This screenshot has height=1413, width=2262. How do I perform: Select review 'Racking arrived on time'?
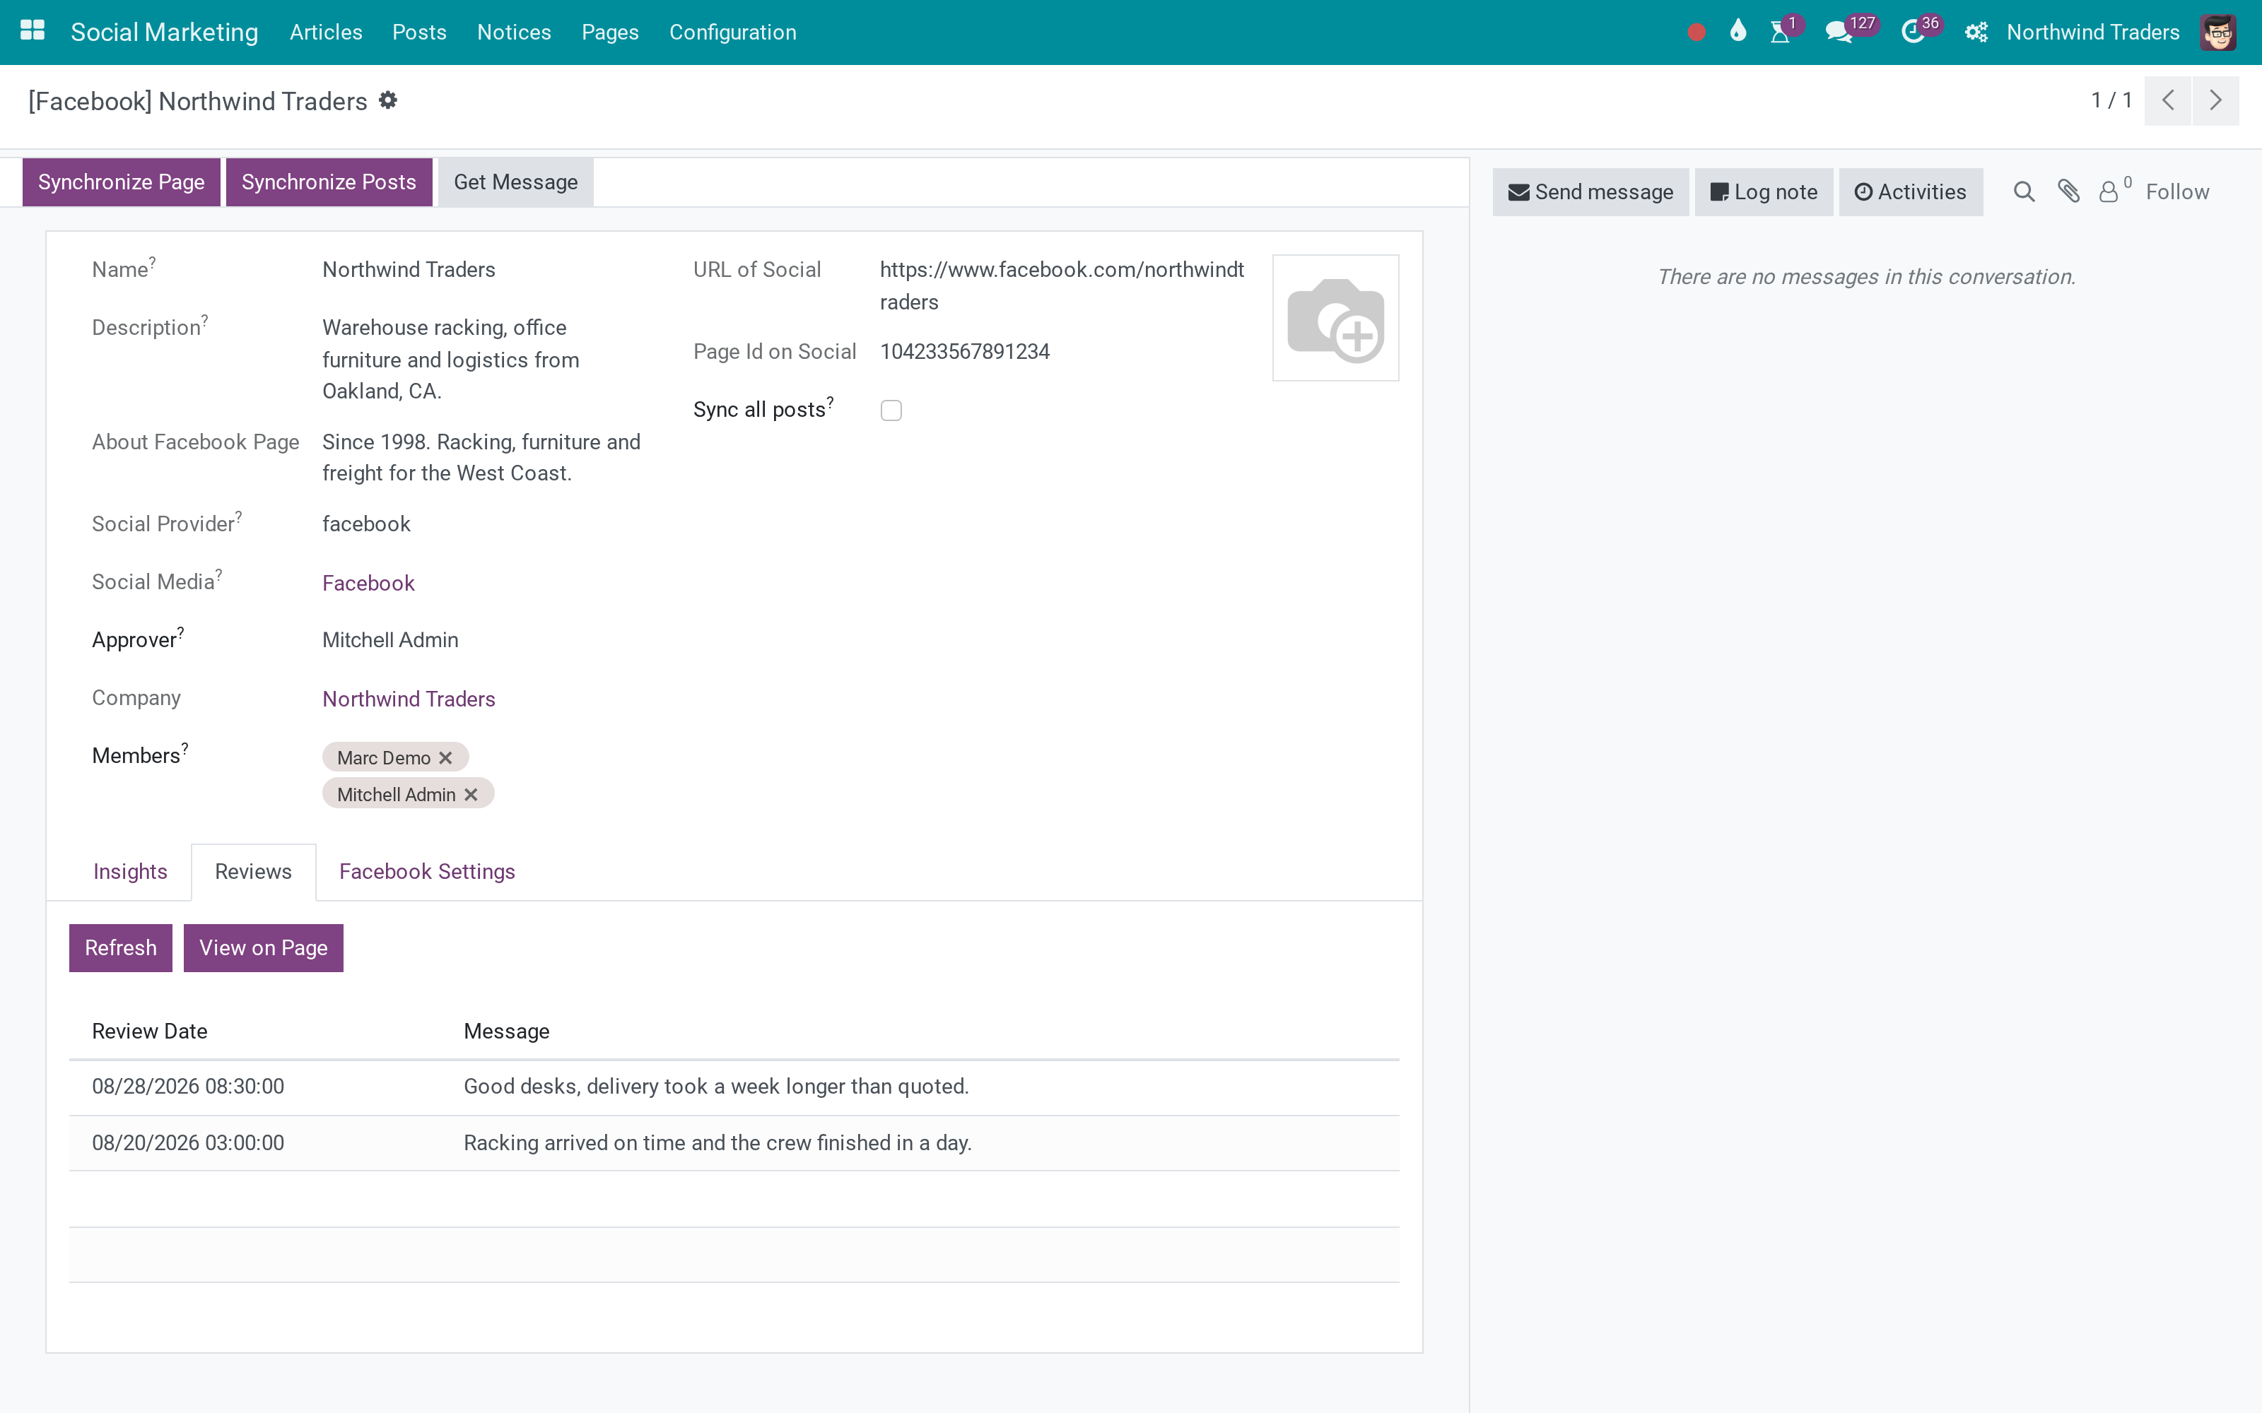[x=718, y=1143]
